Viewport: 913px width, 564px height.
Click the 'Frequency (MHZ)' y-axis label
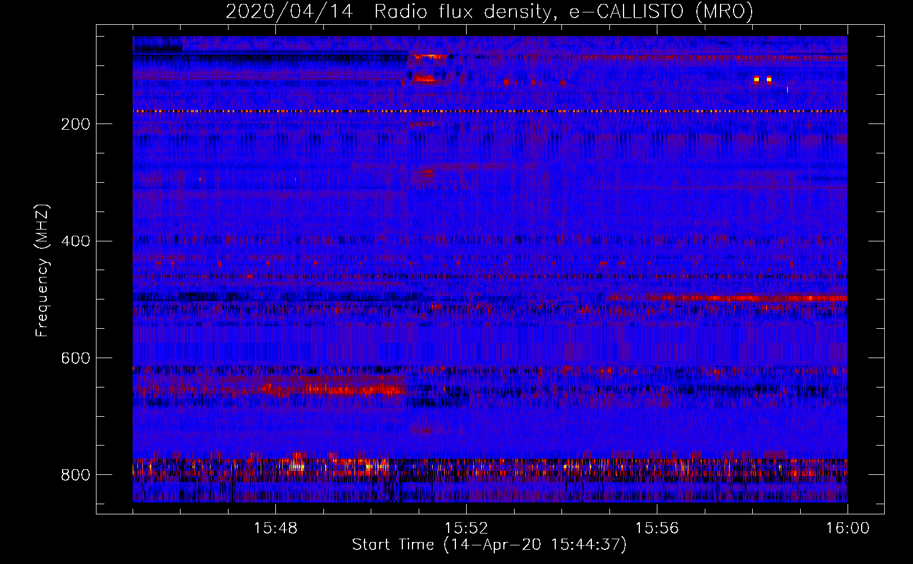(x=43, y=270)
